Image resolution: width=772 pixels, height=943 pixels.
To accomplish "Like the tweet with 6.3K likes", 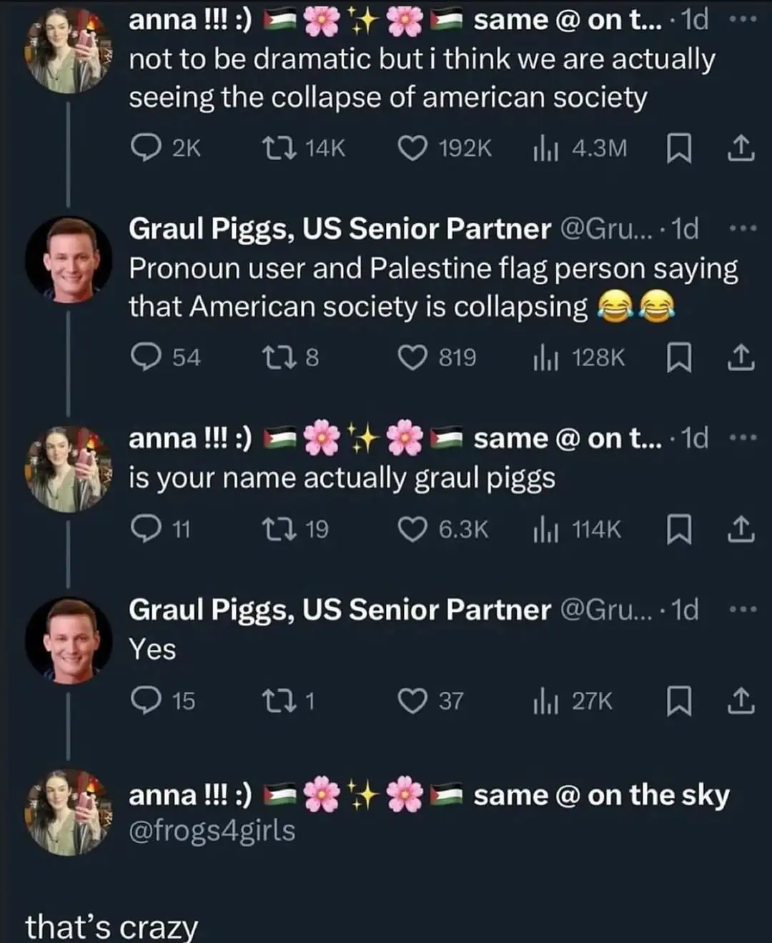I will click(x=412, y=529).
